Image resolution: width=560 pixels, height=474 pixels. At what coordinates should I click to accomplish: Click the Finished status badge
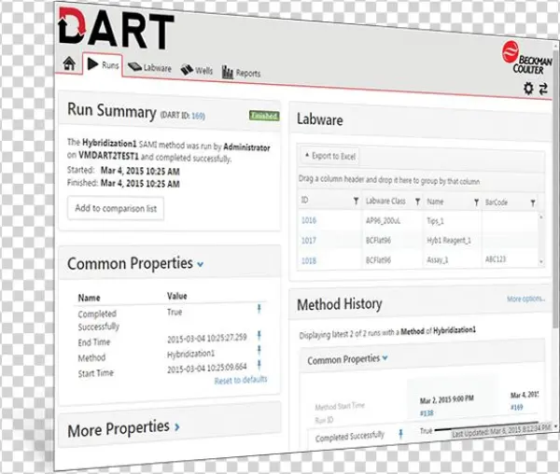pyautogui.click(x=264, y=116)
